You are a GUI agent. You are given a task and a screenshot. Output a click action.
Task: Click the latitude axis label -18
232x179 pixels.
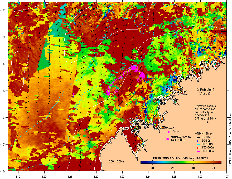3,171
